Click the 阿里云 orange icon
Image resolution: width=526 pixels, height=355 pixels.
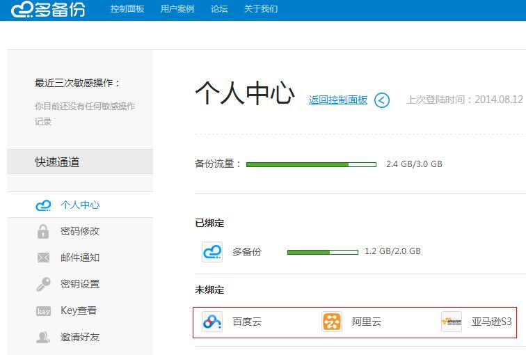332,322
